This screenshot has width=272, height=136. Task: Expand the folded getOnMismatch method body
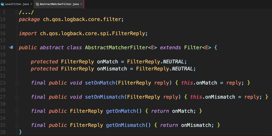[17, 125]
